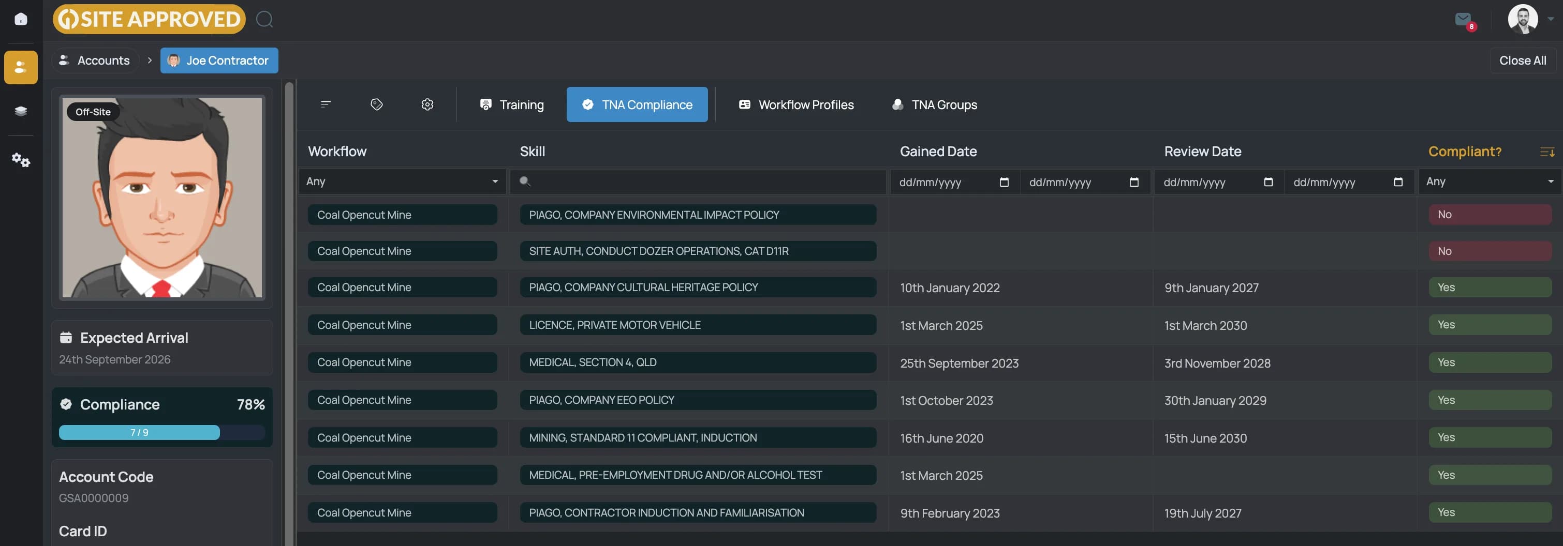
Task: Click the No badge for Environmental Impact Policy
Action: point(1490,215)
